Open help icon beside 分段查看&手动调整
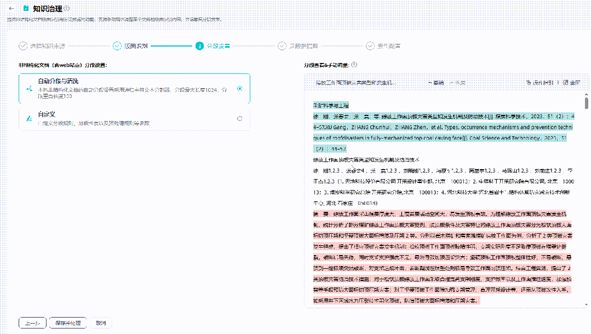 tap(354, 65)
